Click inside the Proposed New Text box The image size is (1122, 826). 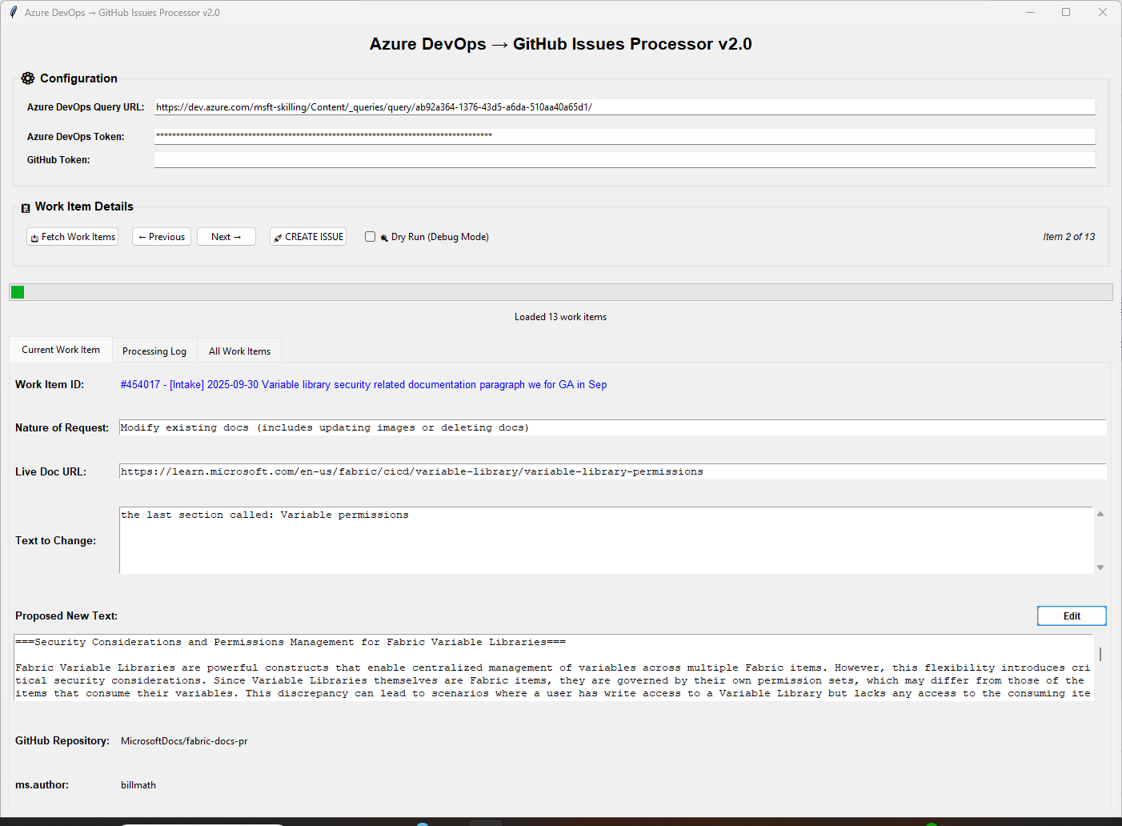coord(553,668)
